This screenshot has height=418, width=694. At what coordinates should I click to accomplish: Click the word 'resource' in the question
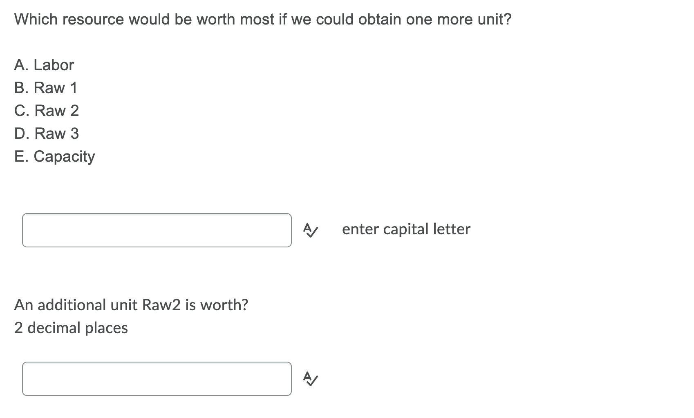pos(93,20)
